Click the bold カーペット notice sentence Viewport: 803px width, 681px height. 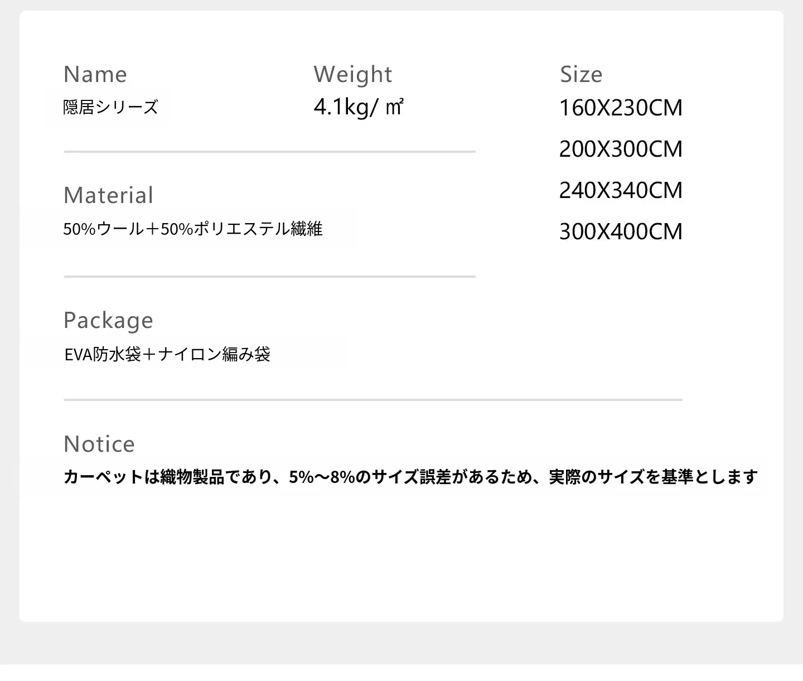point(410,477)
